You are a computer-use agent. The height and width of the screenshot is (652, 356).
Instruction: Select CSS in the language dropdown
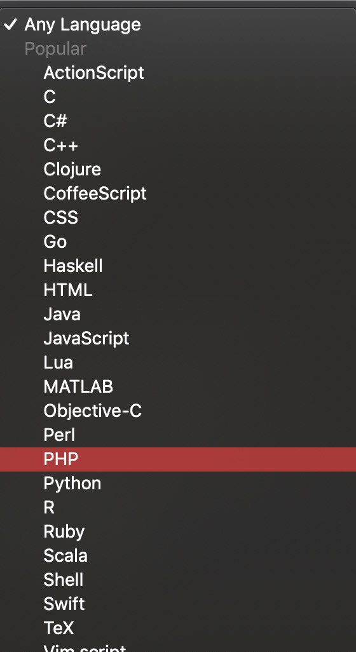click(178, 217)
